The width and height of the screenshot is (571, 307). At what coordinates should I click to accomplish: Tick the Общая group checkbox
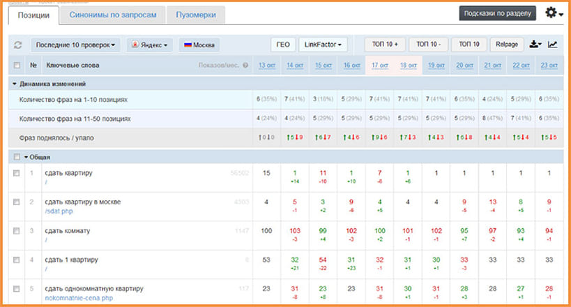click(17, 157)
